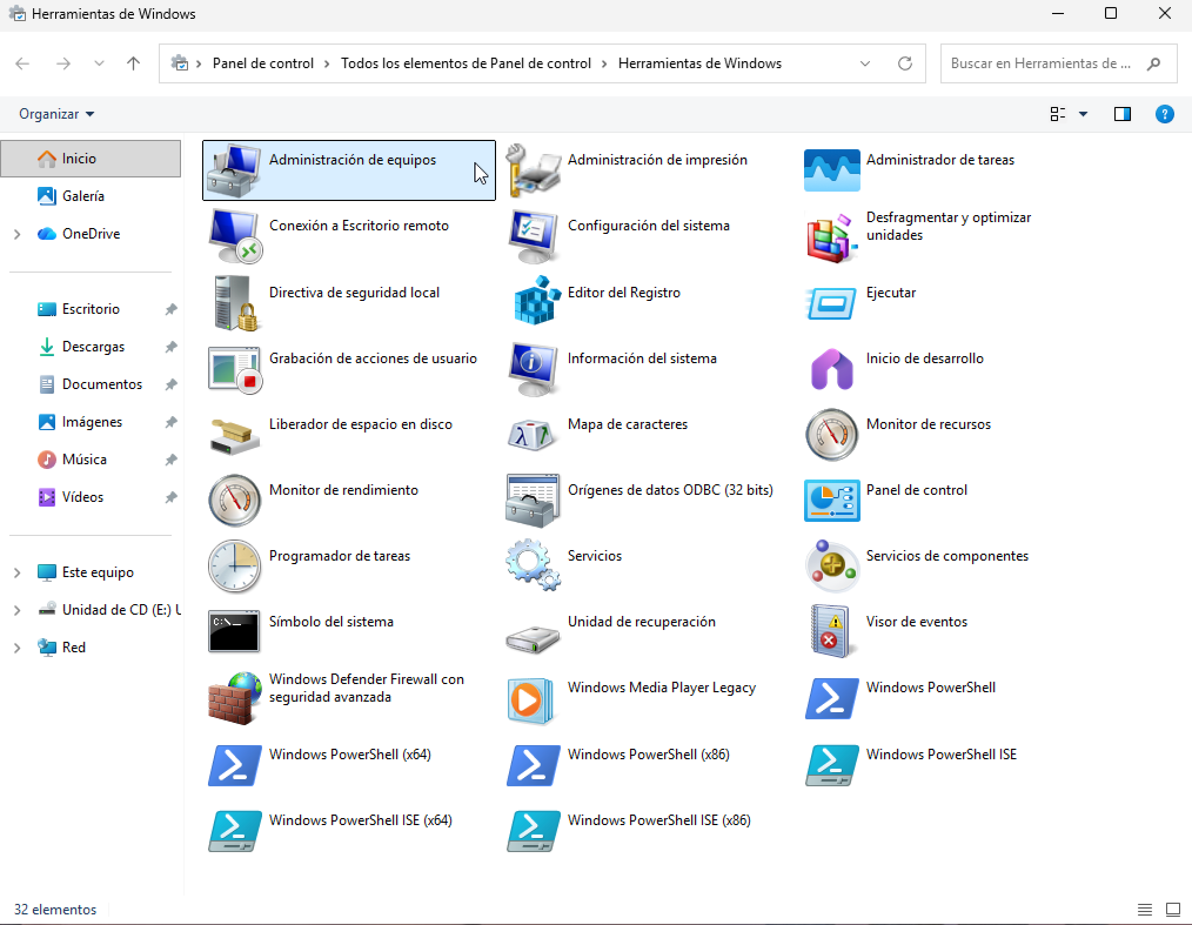Expand the Red tree node
The width and height of the screenshot is (1192, 925).
(17, 648)
